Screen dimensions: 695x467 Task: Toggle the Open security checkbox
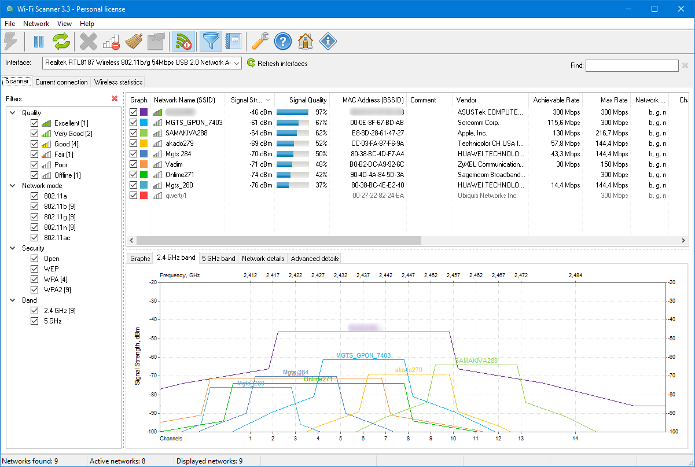tap(34, 259)
